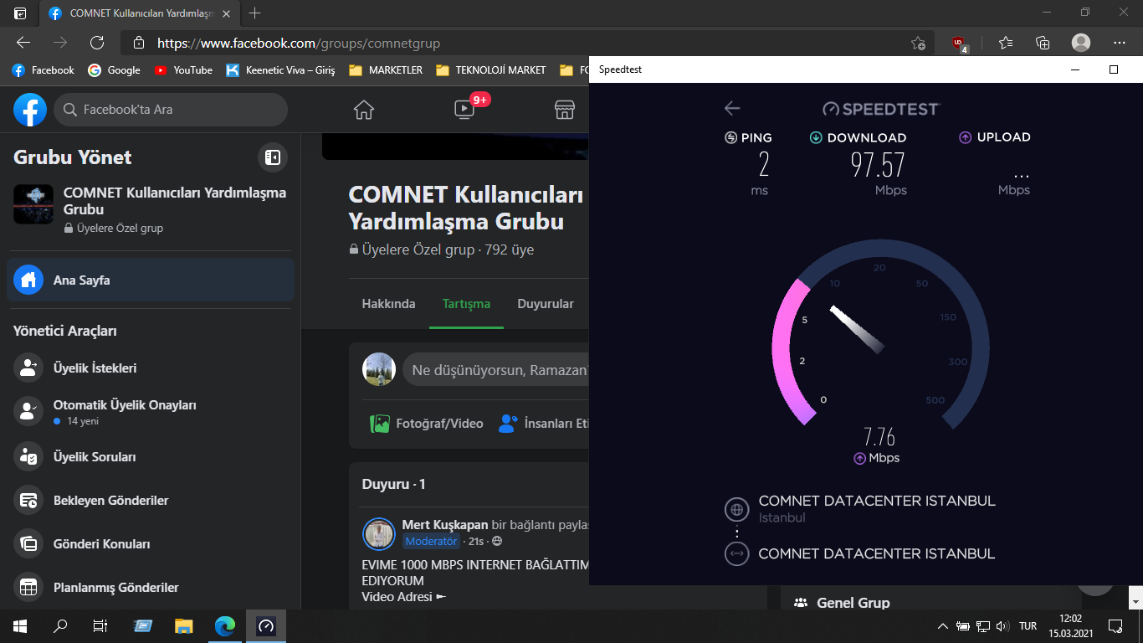Select Ana Sayfa in sidebar
Screen dimensions: 1143x643
(x=151, y=280)
